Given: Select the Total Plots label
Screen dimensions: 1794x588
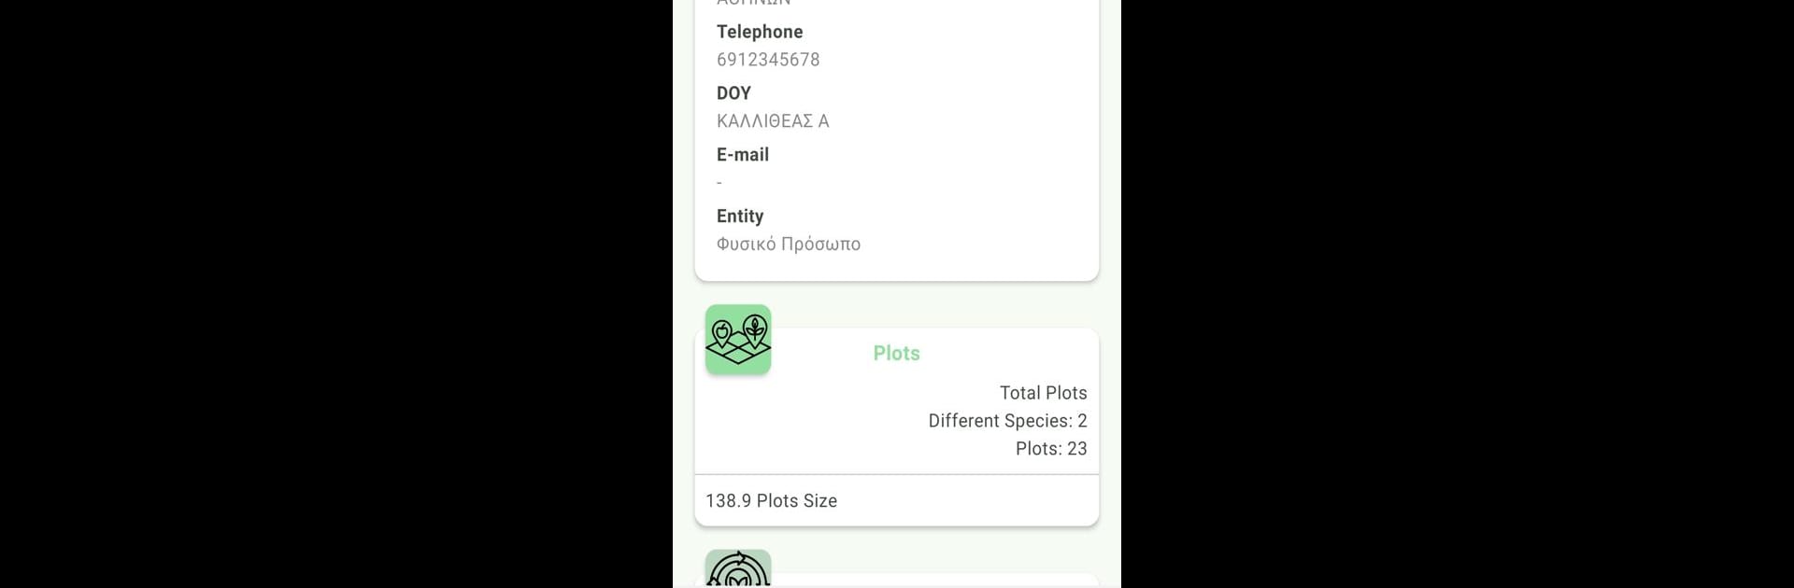Looking at the screenshot, I should [x=1043, y=393].
